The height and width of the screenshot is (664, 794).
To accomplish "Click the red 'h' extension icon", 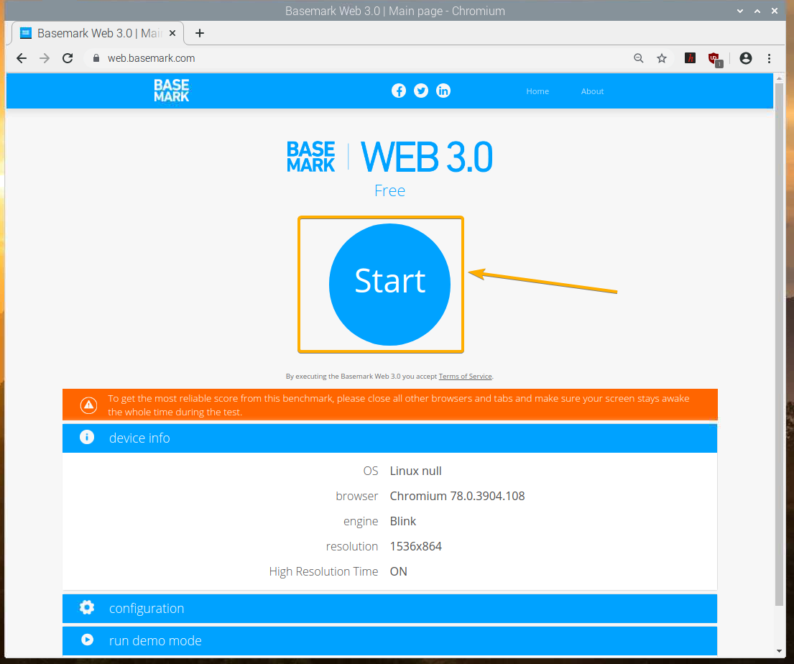I will click(x=690, y=58).
